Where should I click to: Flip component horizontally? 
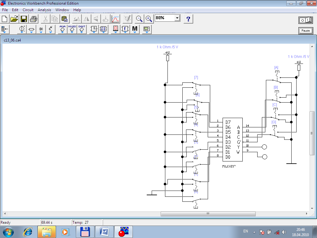pos(86,19)
